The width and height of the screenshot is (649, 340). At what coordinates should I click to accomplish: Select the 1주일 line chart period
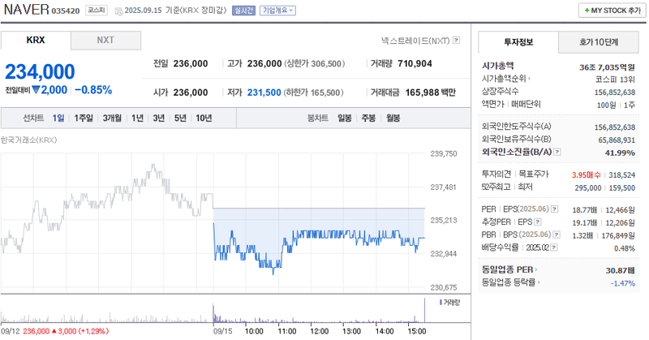(84, 118)
